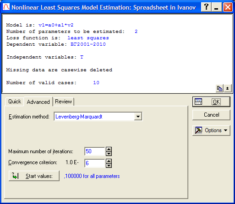Click the "Number of parameters to be estimated" line

pyautogui.click(x=72, y=32)
